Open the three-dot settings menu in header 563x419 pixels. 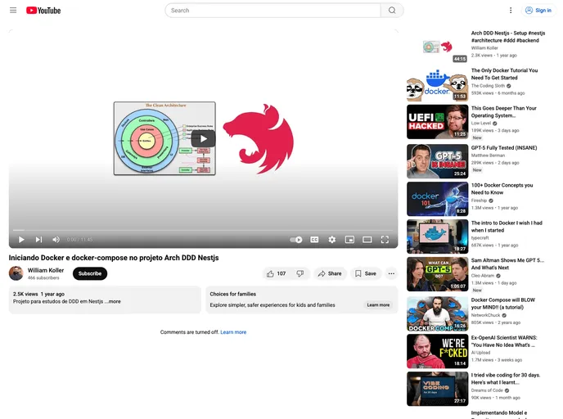(x=511, y=11)
